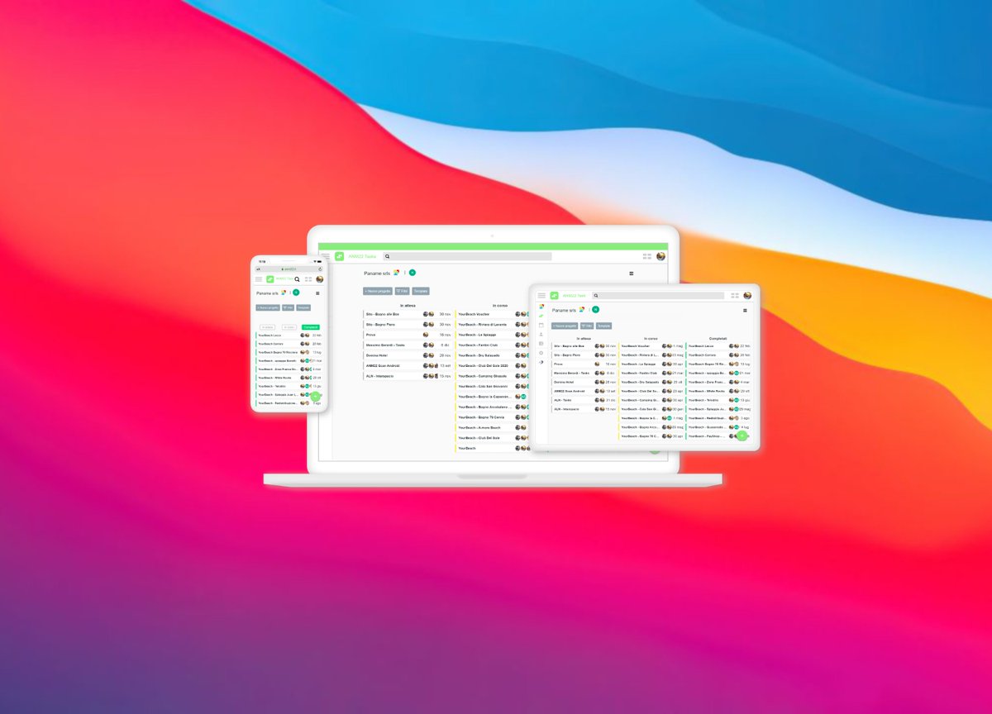Tap the green app logo on the phone
This screenshot has width=992, height=714.
pyautogui.click(x=269, y=279)
